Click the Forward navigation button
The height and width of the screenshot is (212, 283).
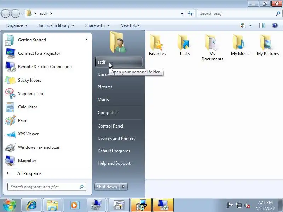coord(16,13)
